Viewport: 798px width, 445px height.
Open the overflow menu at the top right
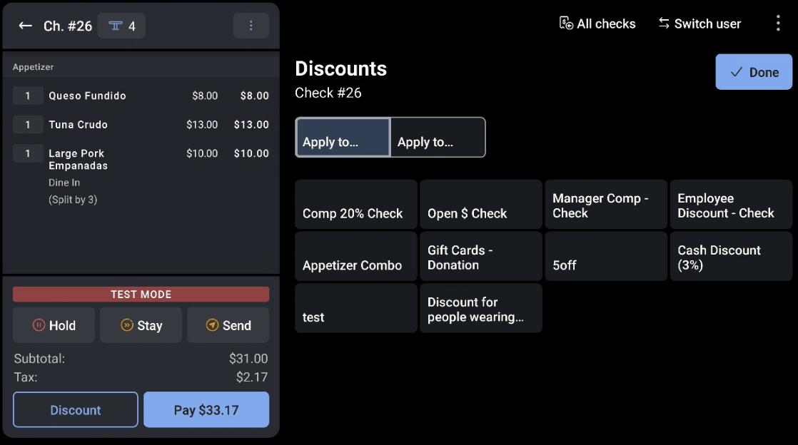778,23
